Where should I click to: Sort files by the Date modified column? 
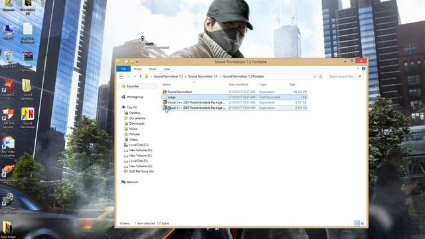click(238, 84)
